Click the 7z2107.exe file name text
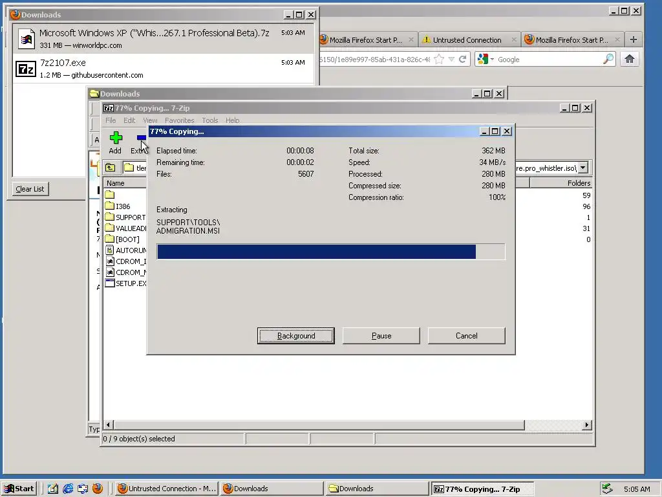Image resolution: width=662 pixels, height=497 pixels. (63, 63)
